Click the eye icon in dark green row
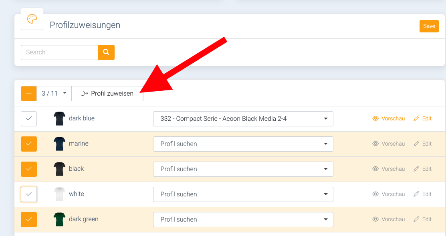Image resolution: width=446 pixels, height=236 pixels. [x=375, y=219]
